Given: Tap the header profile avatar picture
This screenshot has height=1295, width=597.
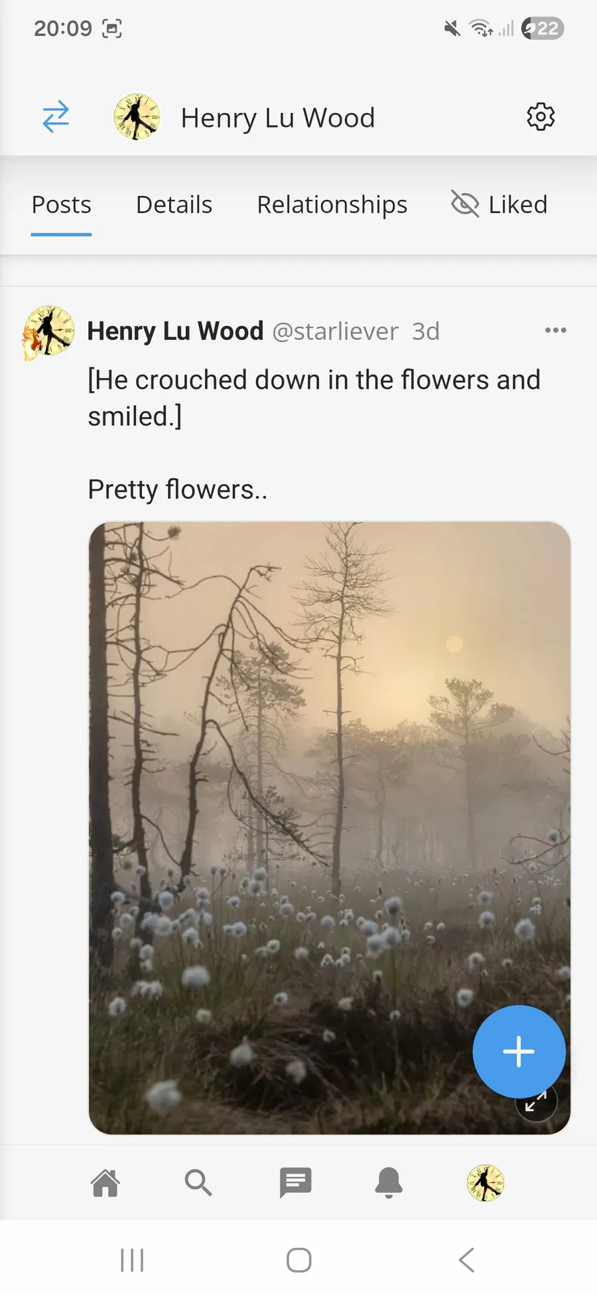Looking at the screenshot, I should [137, 117].
